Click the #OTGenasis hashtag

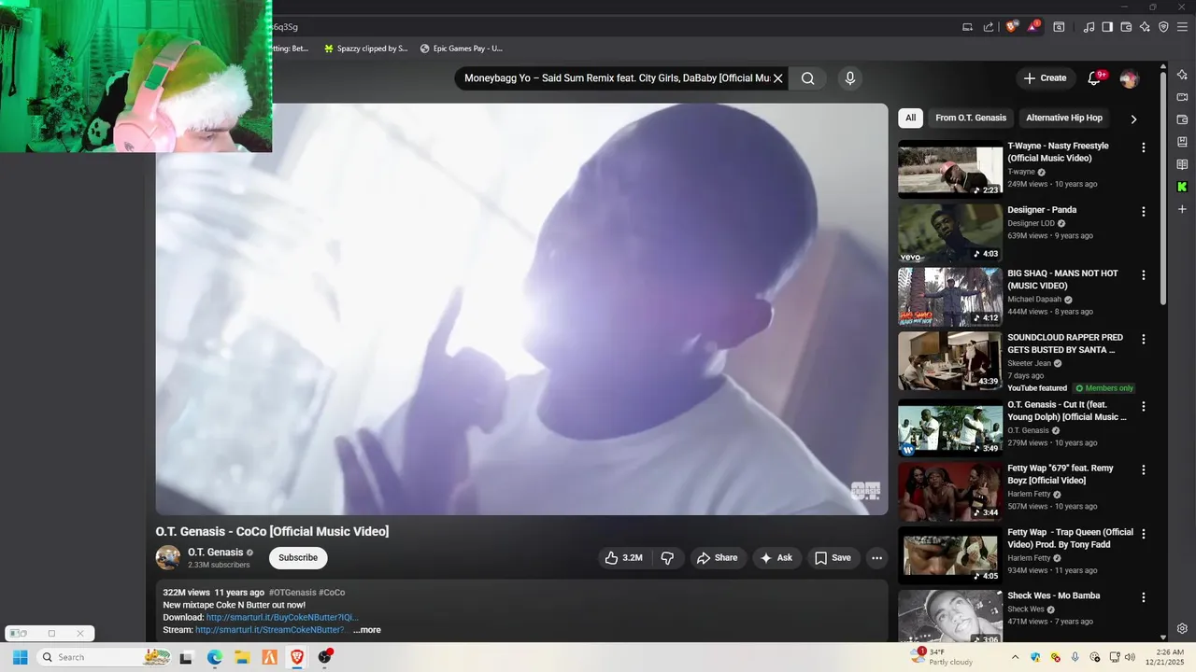pos(292,593)
